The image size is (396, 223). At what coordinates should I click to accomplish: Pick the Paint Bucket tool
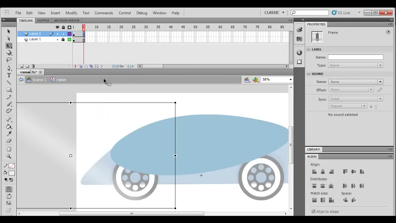(x=9, y=127)
